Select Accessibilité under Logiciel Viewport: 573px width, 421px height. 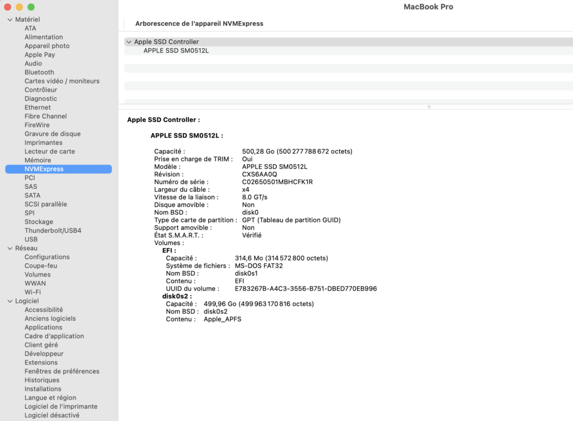tap(44, 310)
